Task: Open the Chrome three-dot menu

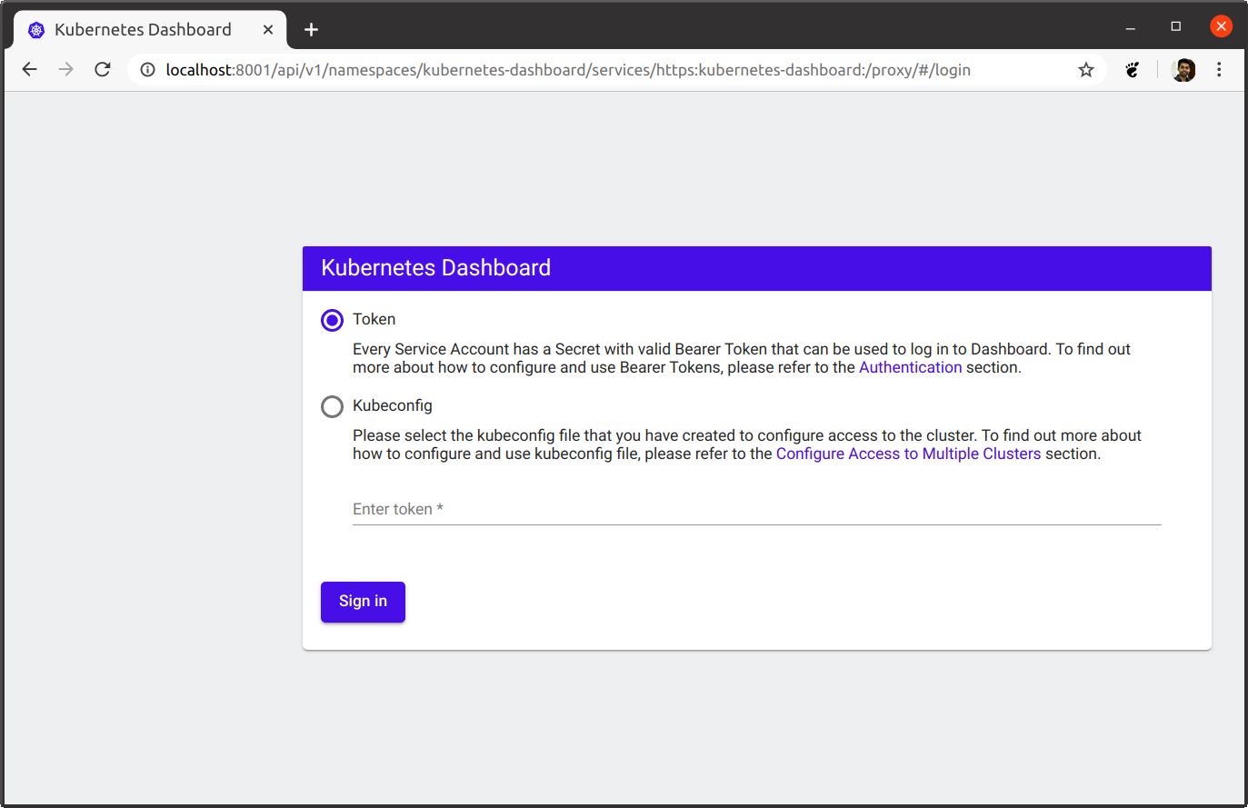Action: tap(1219, 70)
